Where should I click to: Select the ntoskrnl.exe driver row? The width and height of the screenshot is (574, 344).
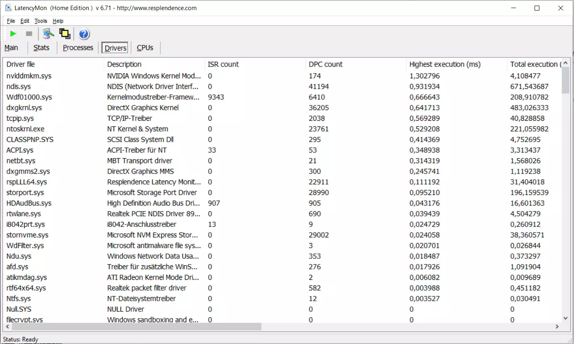(x=282, y=129)
